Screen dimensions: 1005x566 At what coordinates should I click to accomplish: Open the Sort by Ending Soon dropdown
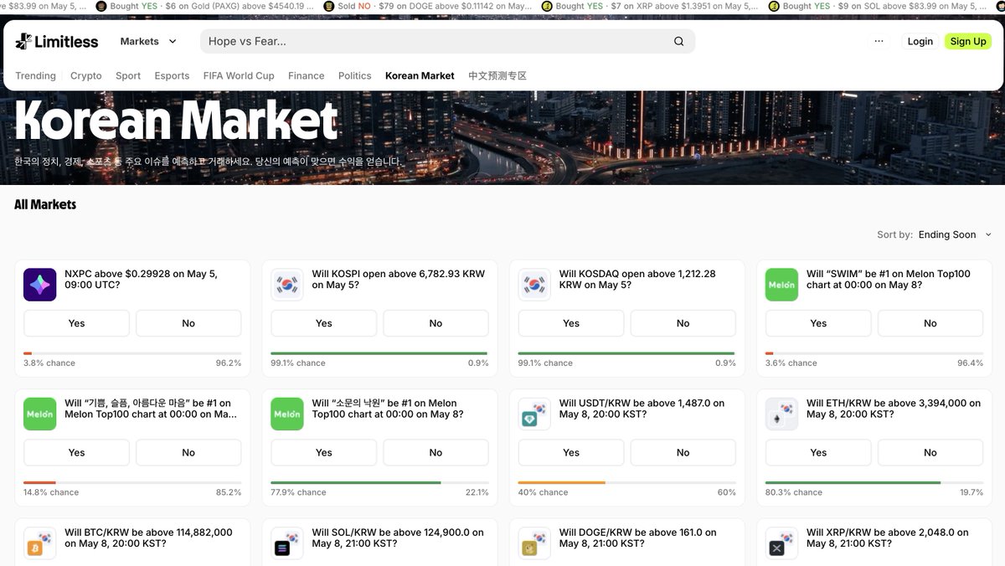point(955,234)
